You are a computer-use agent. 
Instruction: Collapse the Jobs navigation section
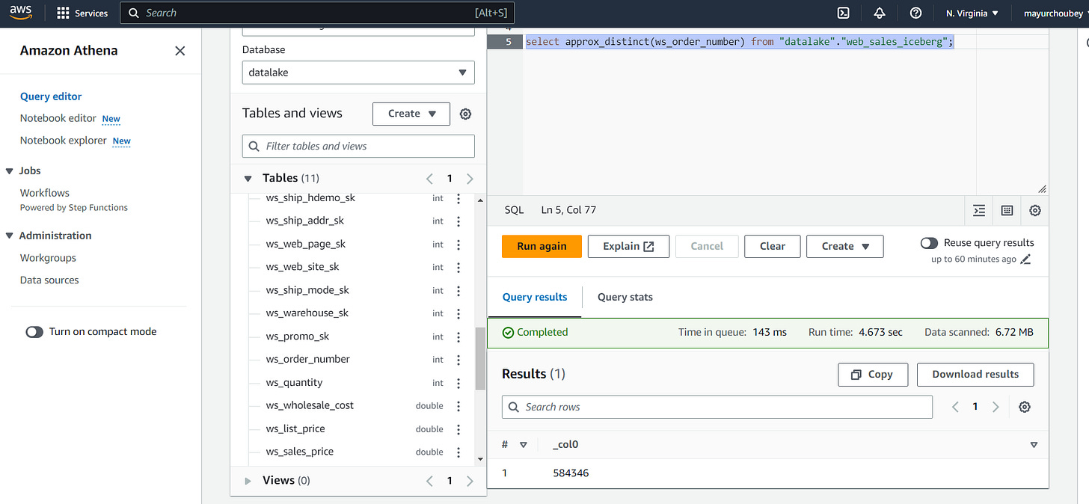click(x=10, y=171)
